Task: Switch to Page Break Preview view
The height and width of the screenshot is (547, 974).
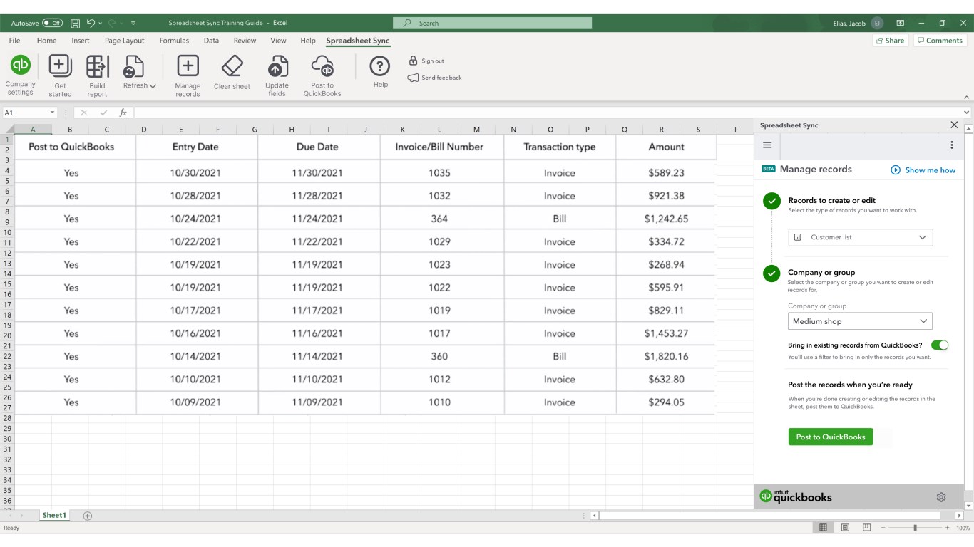Action: (x=867, y=528)
